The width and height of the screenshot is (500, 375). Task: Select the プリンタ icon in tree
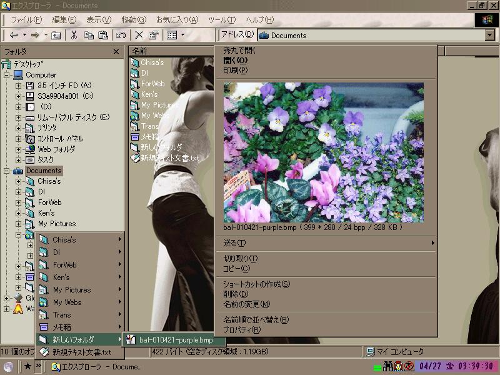coord(30,128)
